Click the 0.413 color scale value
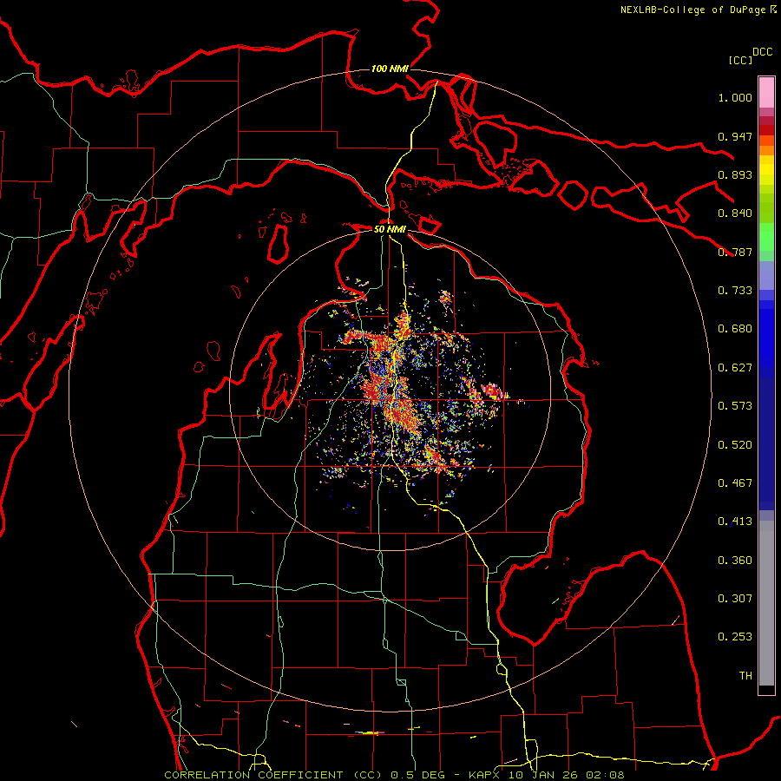Viewport: 781px width, 781px height. (735, 522)
